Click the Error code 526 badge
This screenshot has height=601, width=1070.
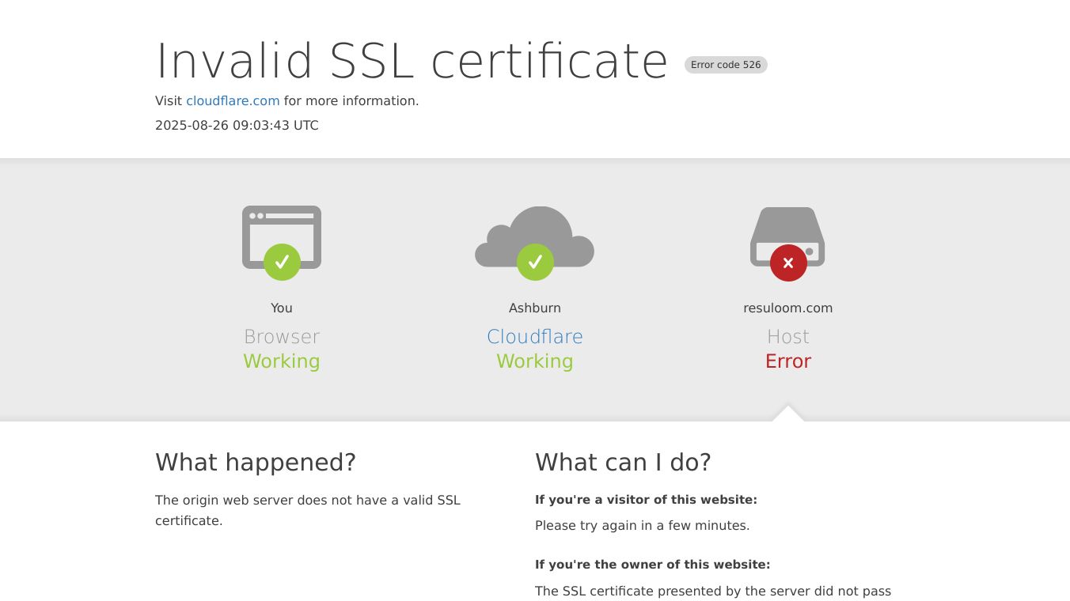(726, 65)
